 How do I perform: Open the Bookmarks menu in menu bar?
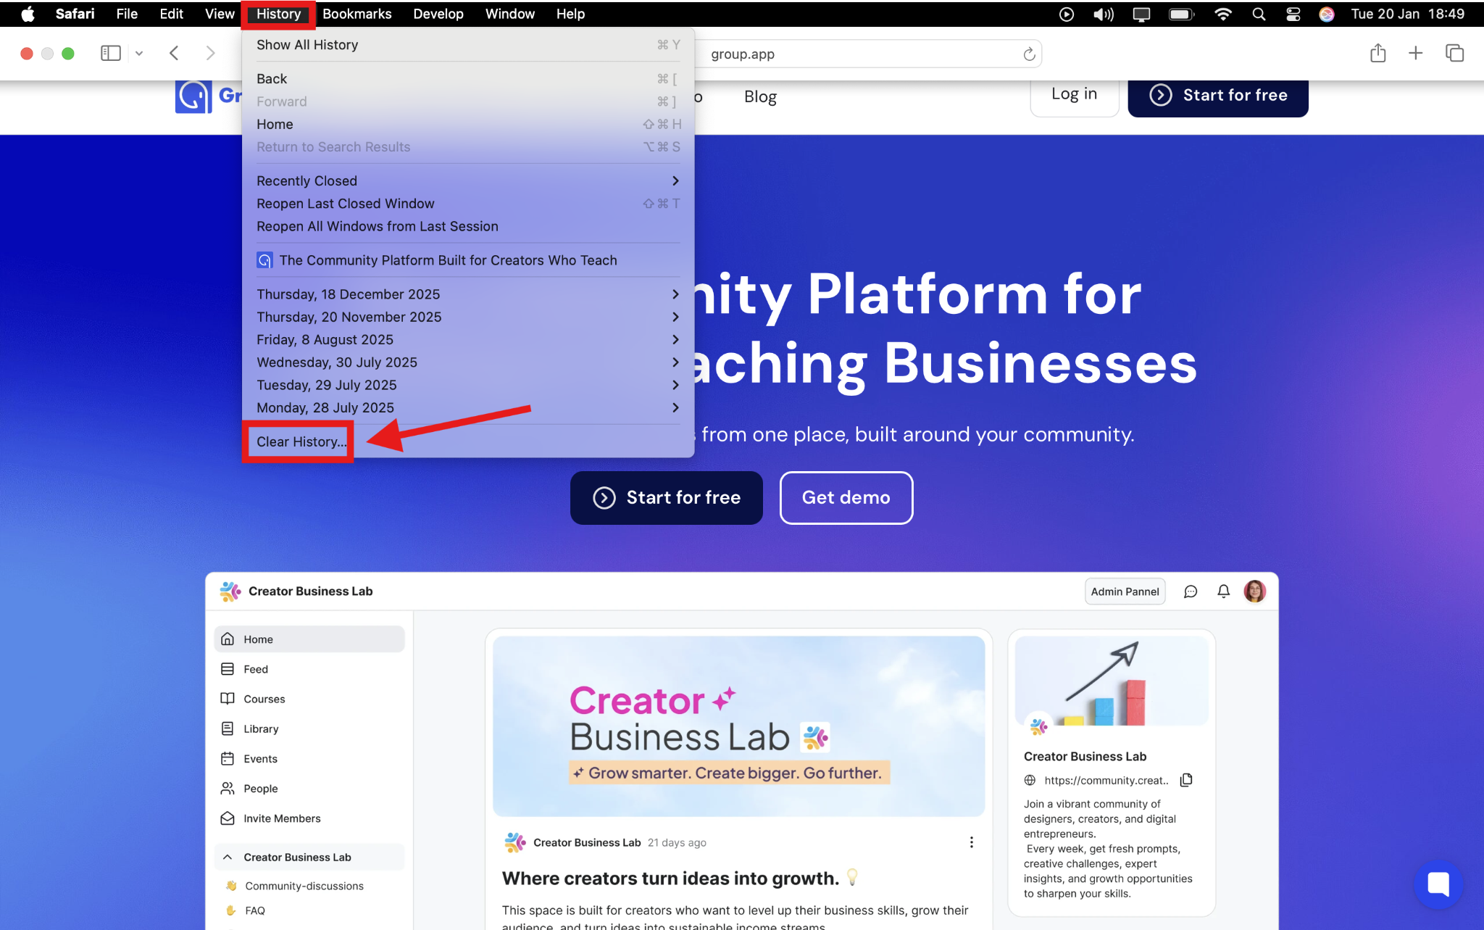pyautogui.click(x=357, y=14)
